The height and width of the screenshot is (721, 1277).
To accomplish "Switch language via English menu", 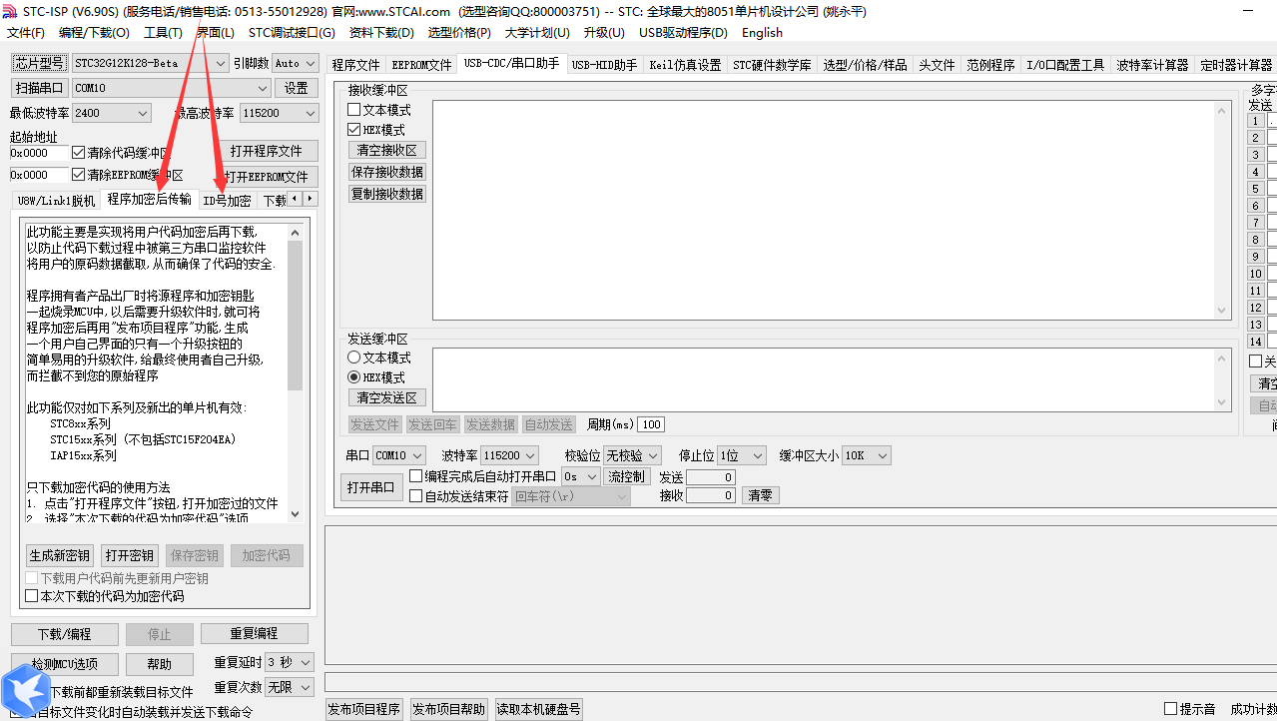I will point(762,33).
